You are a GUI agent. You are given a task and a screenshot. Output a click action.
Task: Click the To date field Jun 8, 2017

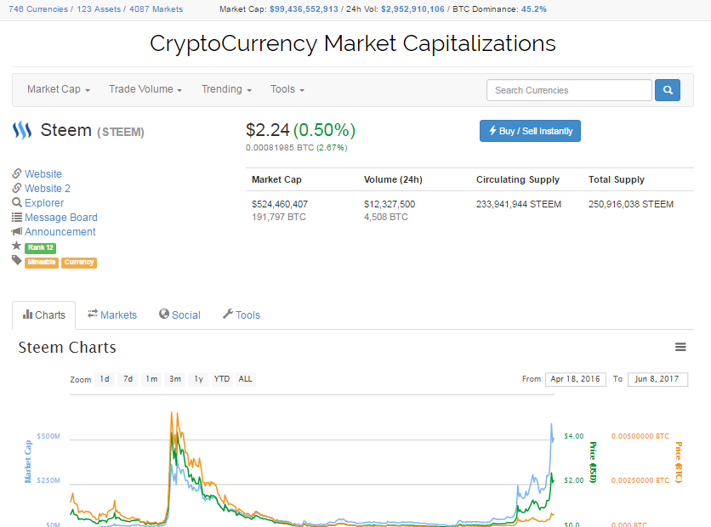[x=657, y=379]
